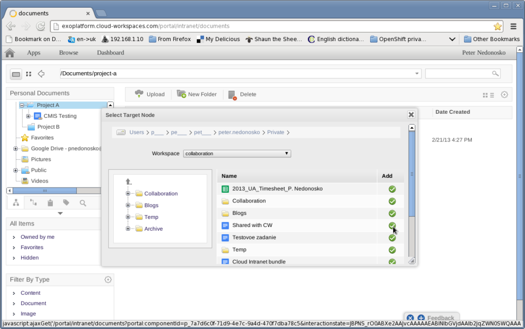Open the Browse menu in the top bar
The image size is (525, 329).
coord(68,52)
